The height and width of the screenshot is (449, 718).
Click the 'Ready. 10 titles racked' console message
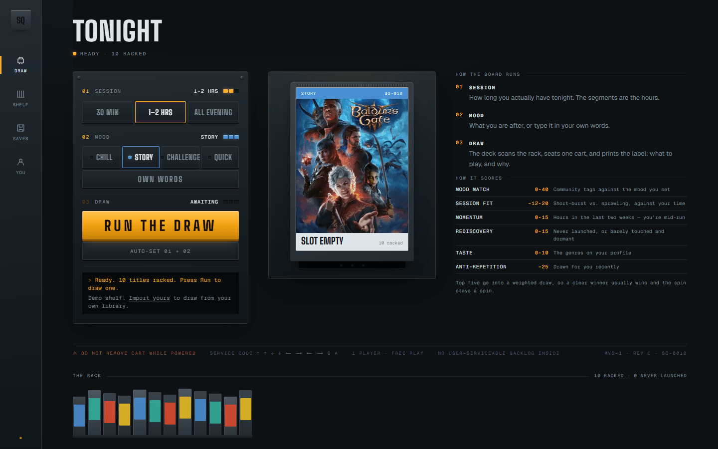(155, 284)
